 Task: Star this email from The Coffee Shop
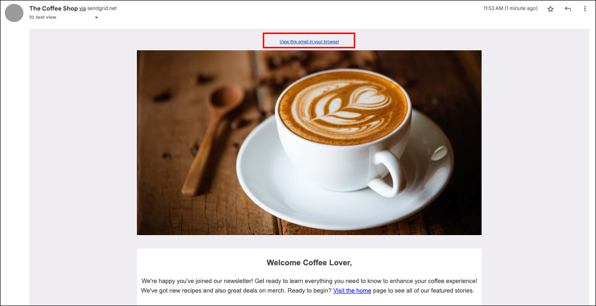(551, 9)
